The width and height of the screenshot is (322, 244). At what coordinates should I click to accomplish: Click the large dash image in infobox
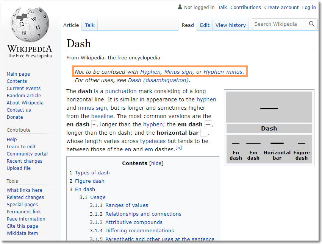click(x=269, y=107)
